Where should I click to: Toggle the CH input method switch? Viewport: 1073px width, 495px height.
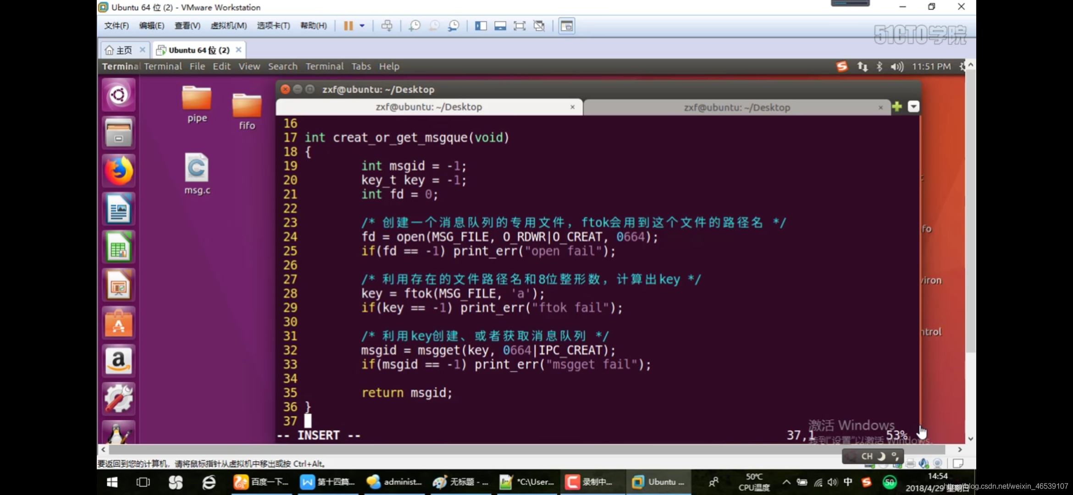[867, 456]
